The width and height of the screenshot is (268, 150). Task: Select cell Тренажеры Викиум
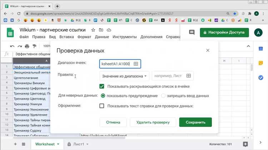(31, 83)
